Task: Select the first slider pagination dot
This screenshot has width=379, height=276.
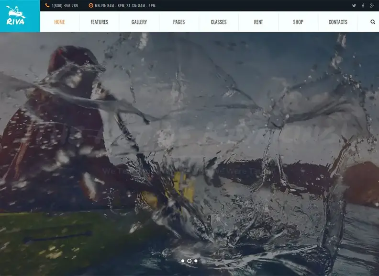Action: tap(183, 261)
